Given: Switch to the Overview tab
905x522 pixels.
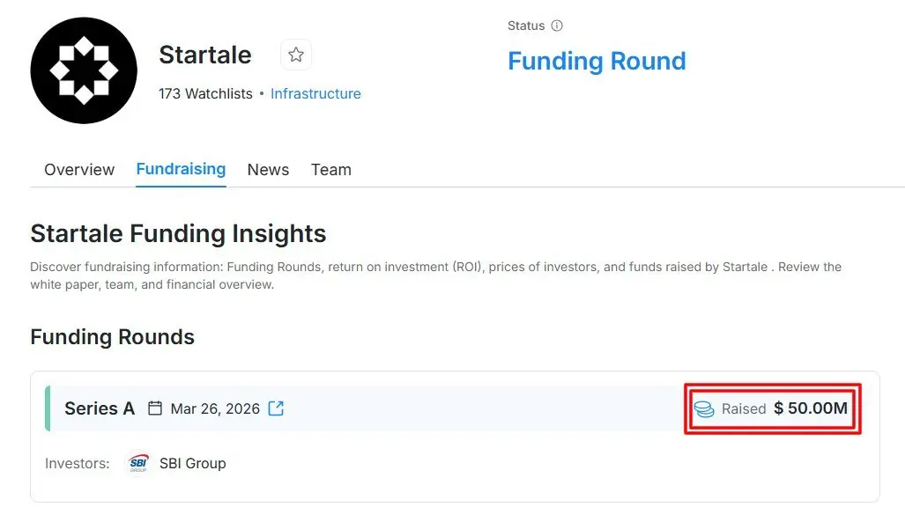Looking at the screenshot, I should tap(79, 170).
